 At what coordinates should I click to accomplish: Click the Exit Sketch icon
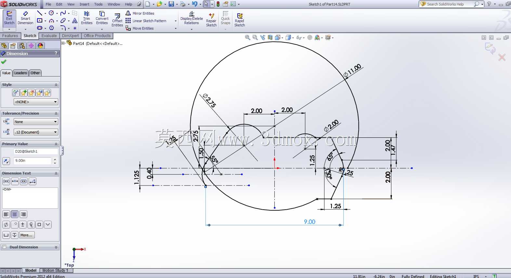9,18
